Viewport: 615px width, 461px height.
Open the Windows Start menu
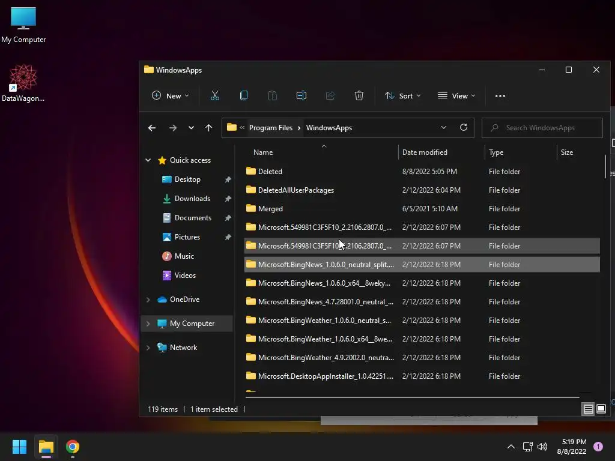click(19, 447)
